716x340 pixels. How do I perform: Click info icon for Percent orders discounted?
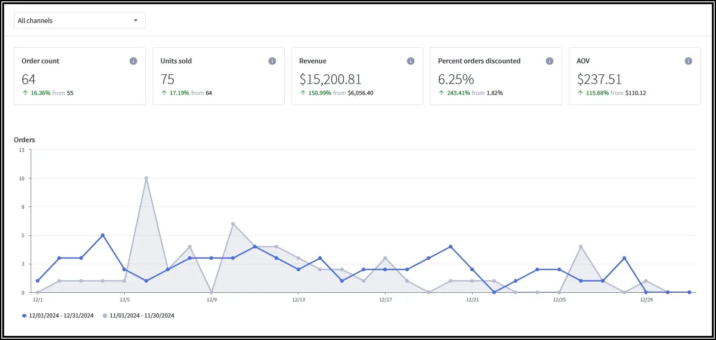click(550, 61)
